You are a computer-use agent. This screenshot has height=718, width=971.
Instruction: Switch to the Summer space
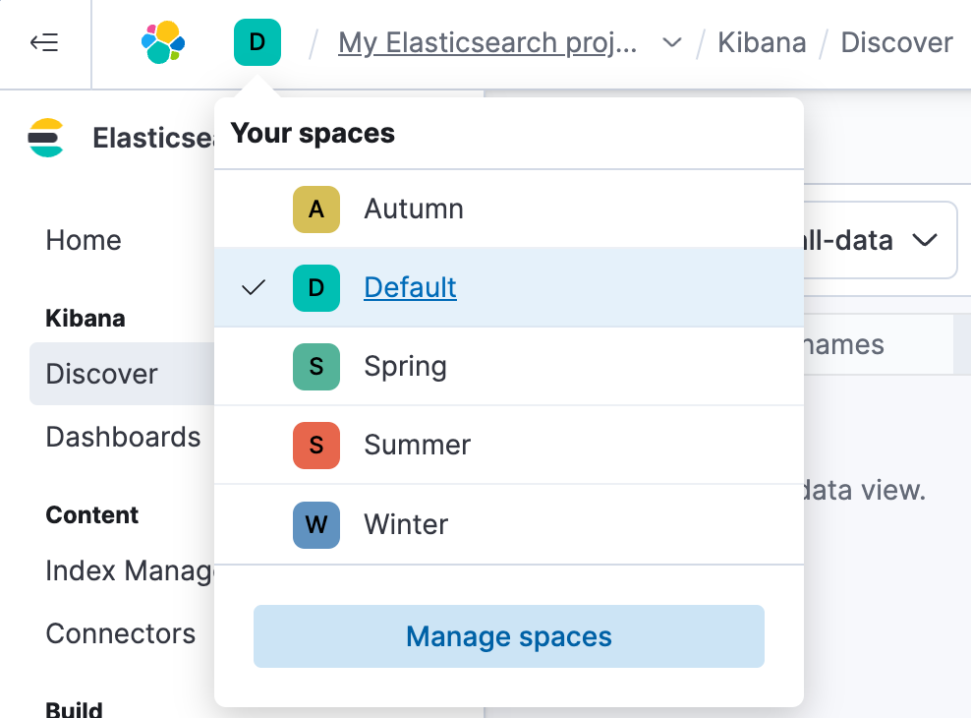point(417,445)
